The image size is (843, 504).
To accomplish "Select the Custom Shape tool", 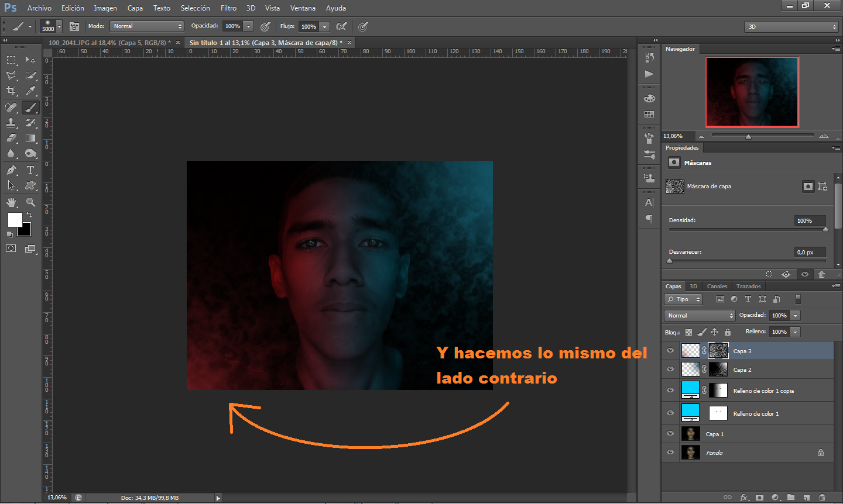I will tap(30, 185).
